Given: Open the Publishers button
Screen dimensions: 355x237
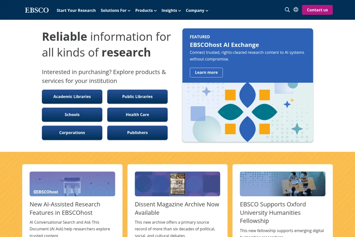Looking at the screenshot, I should point(138,133).
